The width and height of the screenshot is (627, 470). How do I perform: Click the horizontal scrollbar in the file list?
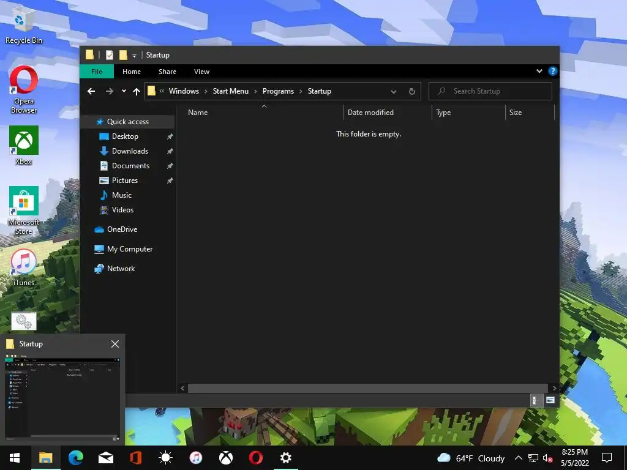[367, 388]
